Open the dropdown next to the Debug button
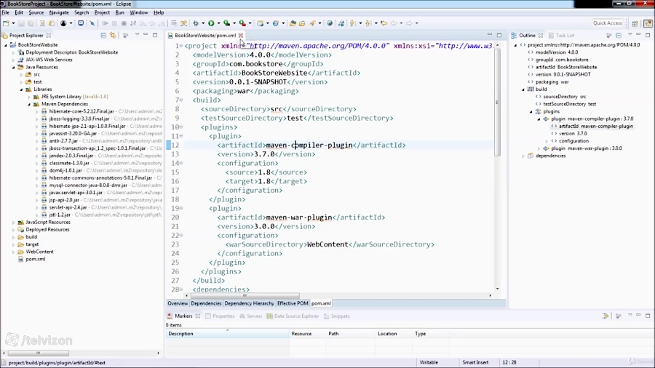 pyautogui.click(x=202, y=23)
